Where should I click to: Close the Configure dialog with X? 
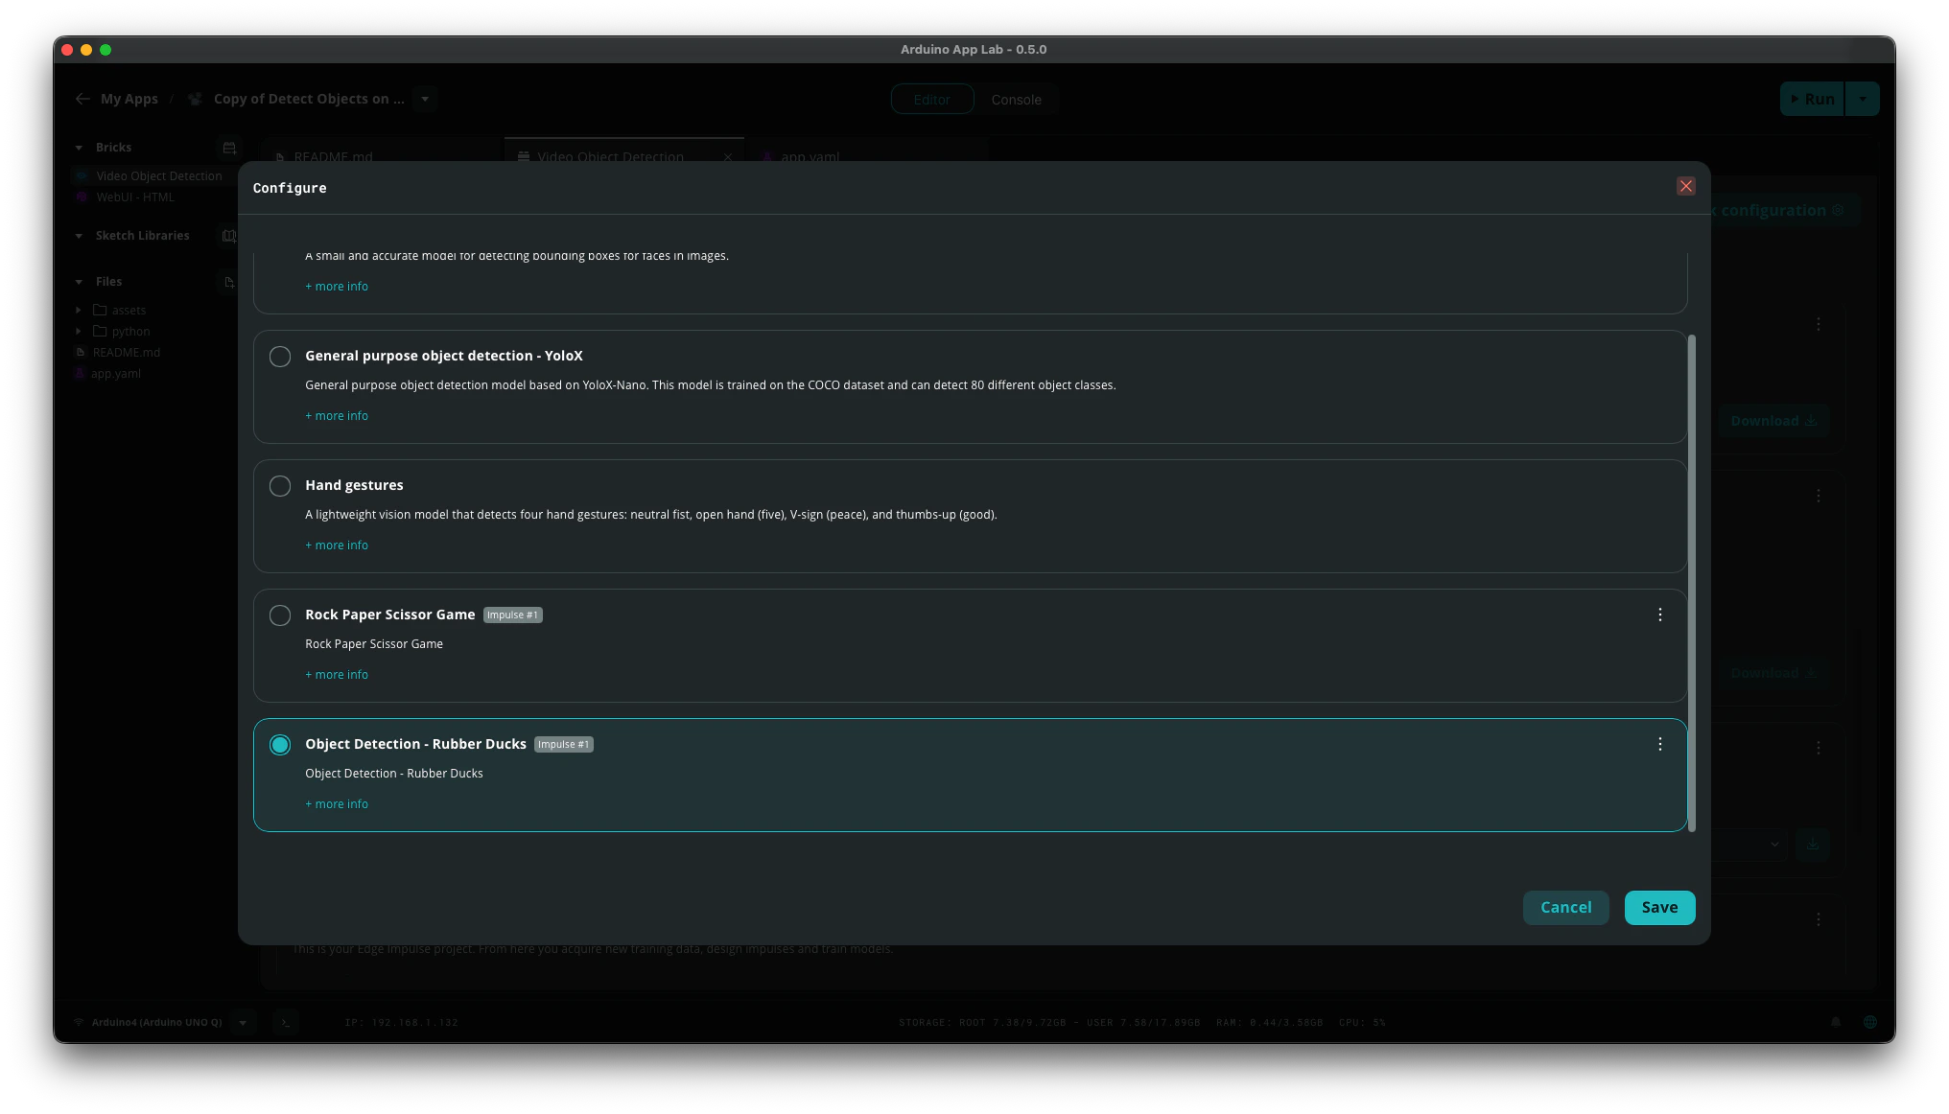click(1685, 186)
